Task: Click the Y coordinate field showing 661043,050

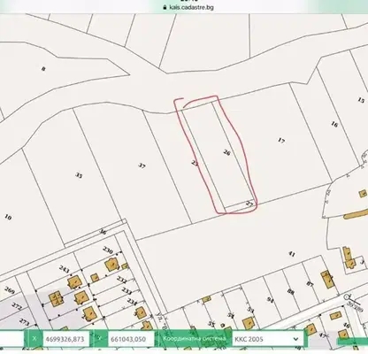Action: tap(131, 339)
